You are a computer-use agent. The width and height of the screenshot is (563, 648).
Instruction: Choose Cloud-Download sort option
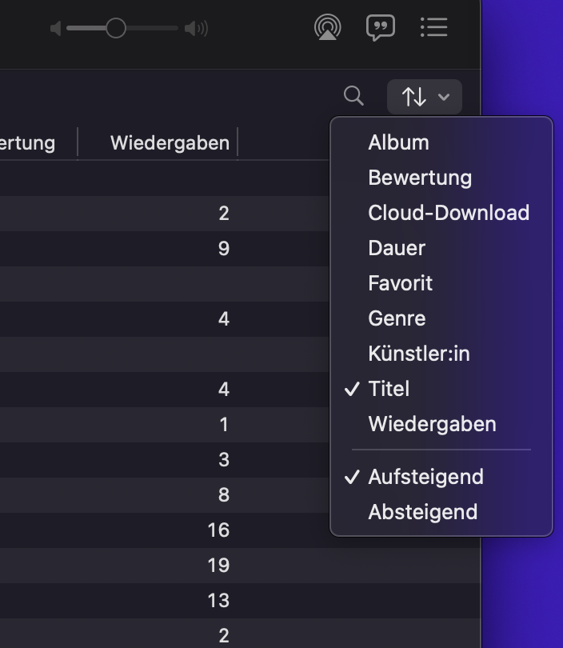click(449, 213)
